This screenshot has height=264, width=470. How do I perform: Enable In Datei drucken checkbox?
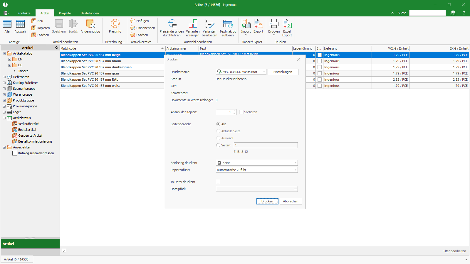pyautogui.click(x=218, y=182)
